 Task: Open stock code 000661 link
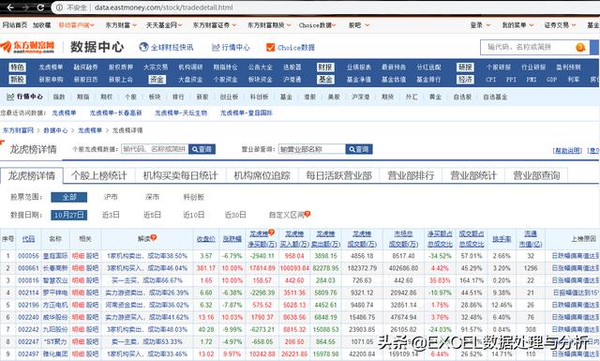[29, 268]
